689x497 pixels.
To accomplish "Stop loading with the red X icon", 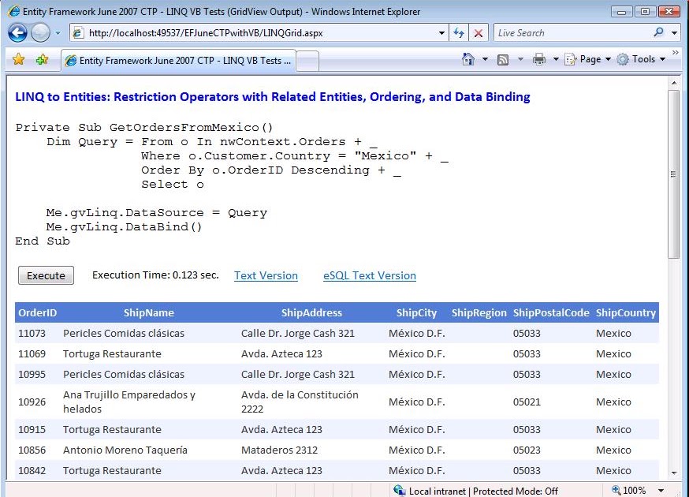I will coord(479,33).
